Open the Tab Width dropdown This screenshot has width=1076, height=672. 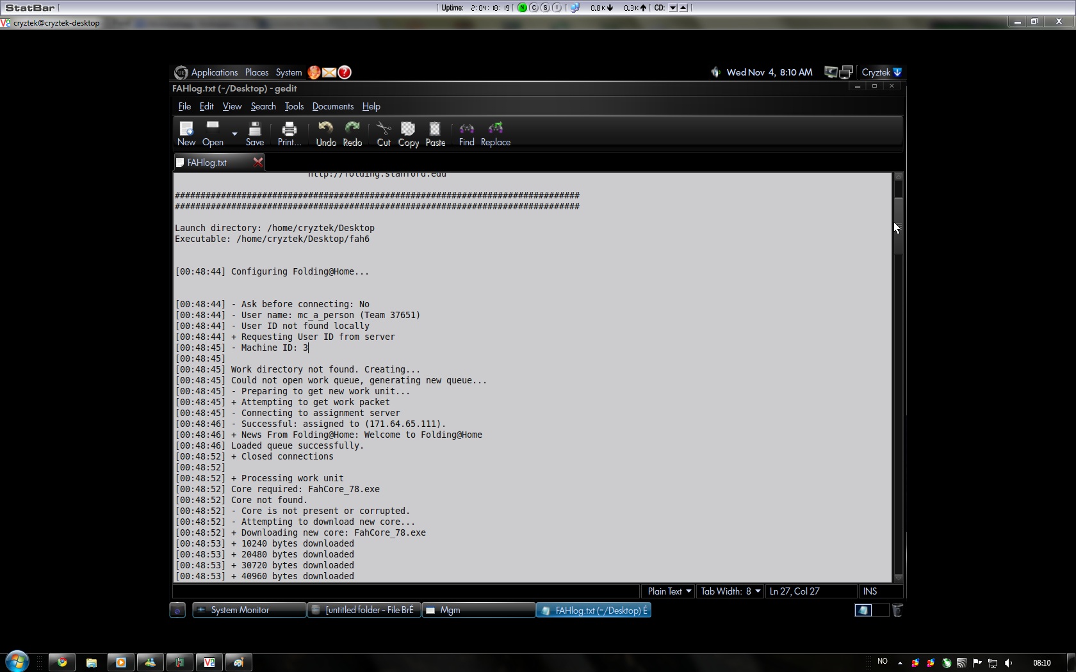tap(730, 591)
